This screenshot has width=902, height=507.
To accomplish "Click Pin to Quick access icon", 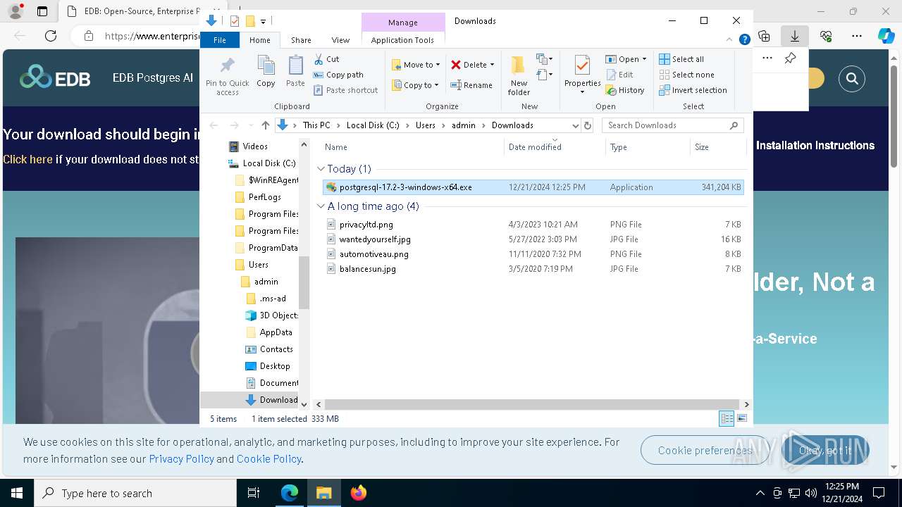I will tap(227, 76).
